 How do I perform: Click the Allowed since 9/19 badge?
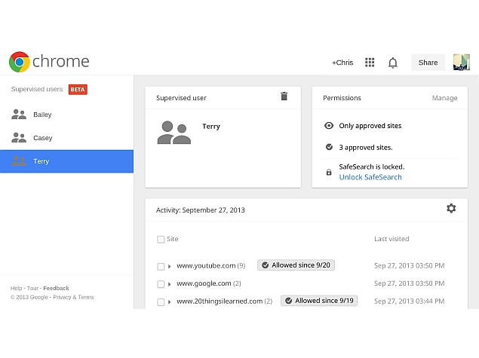pos(319,301)
